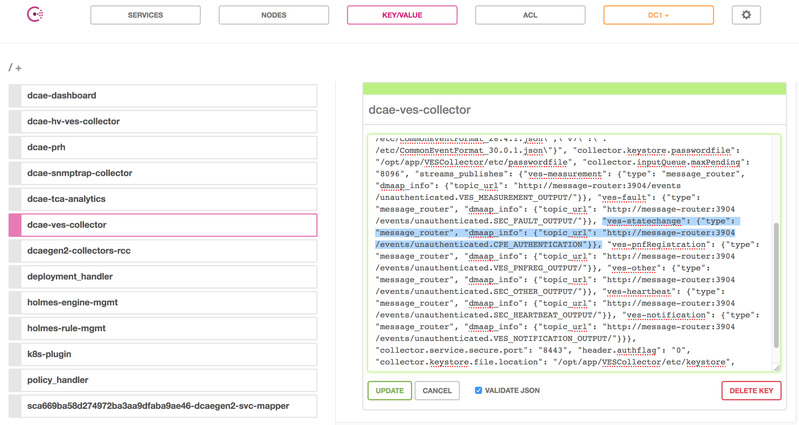The width and height of the screenshot is (799, 425).
Task: Select the dcae-dashboard key
Action: coord(163,96)
